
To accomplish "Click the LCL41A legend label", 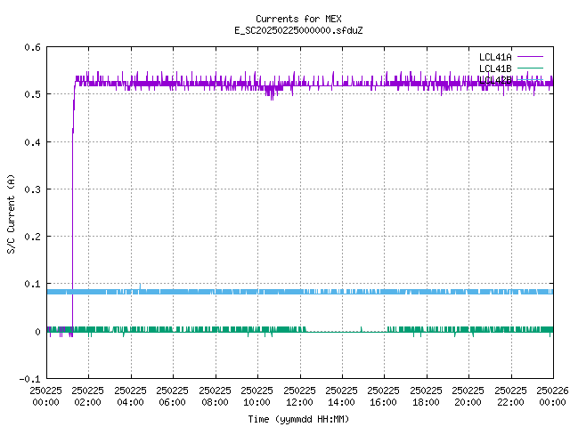I will [x=495, y=57].
